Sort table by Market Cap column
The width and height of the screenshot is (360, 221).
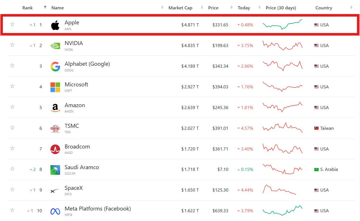coord(180,8)
